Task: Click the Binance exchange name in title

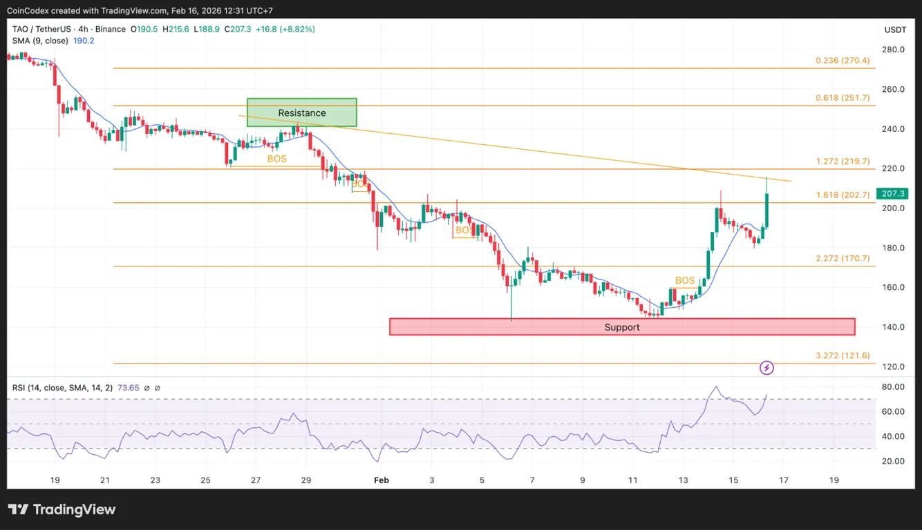Action: pos(112,29)
